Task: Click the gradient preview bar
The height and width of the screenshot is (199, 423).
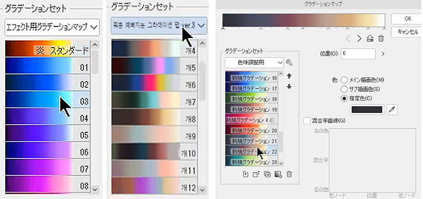Action: 304,20
